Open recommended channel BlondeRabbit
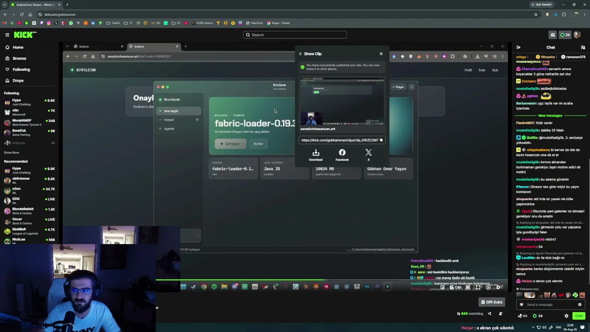 [x=29, y=211]
